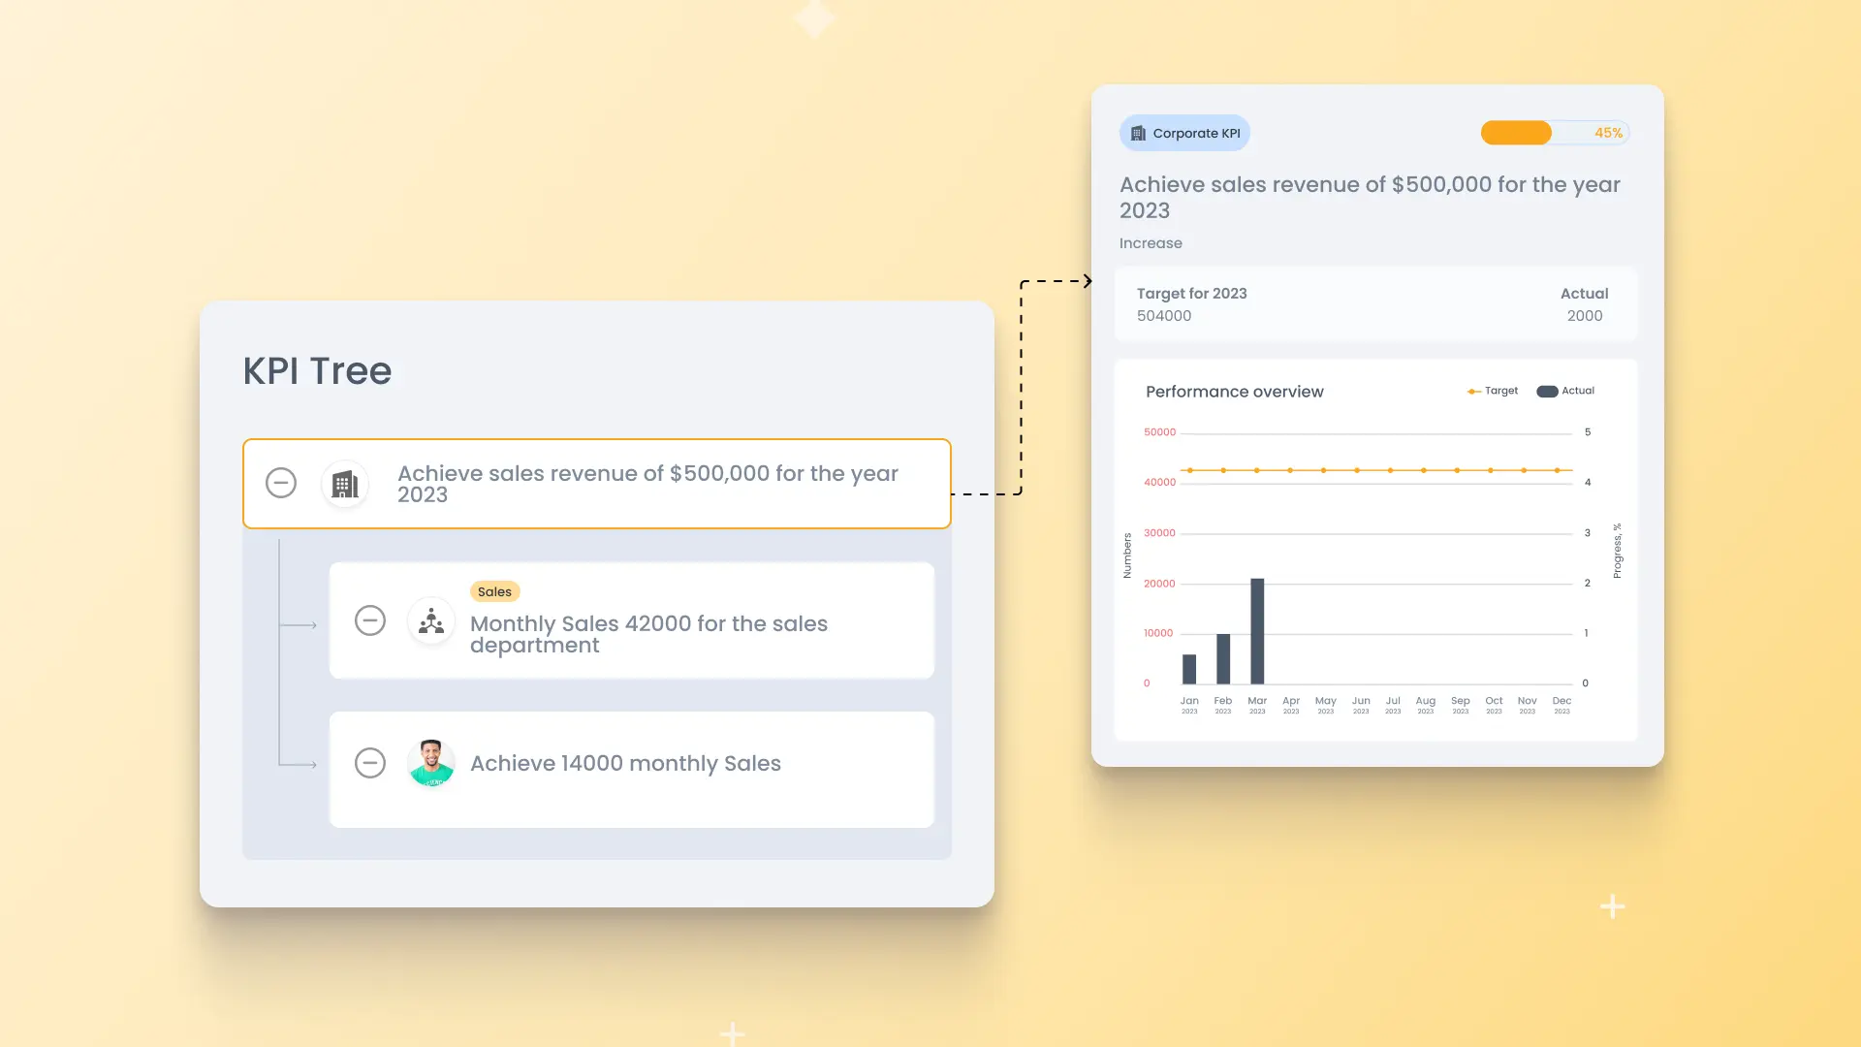Toggle the Actual series in the chart legend

click(1565, 391)
